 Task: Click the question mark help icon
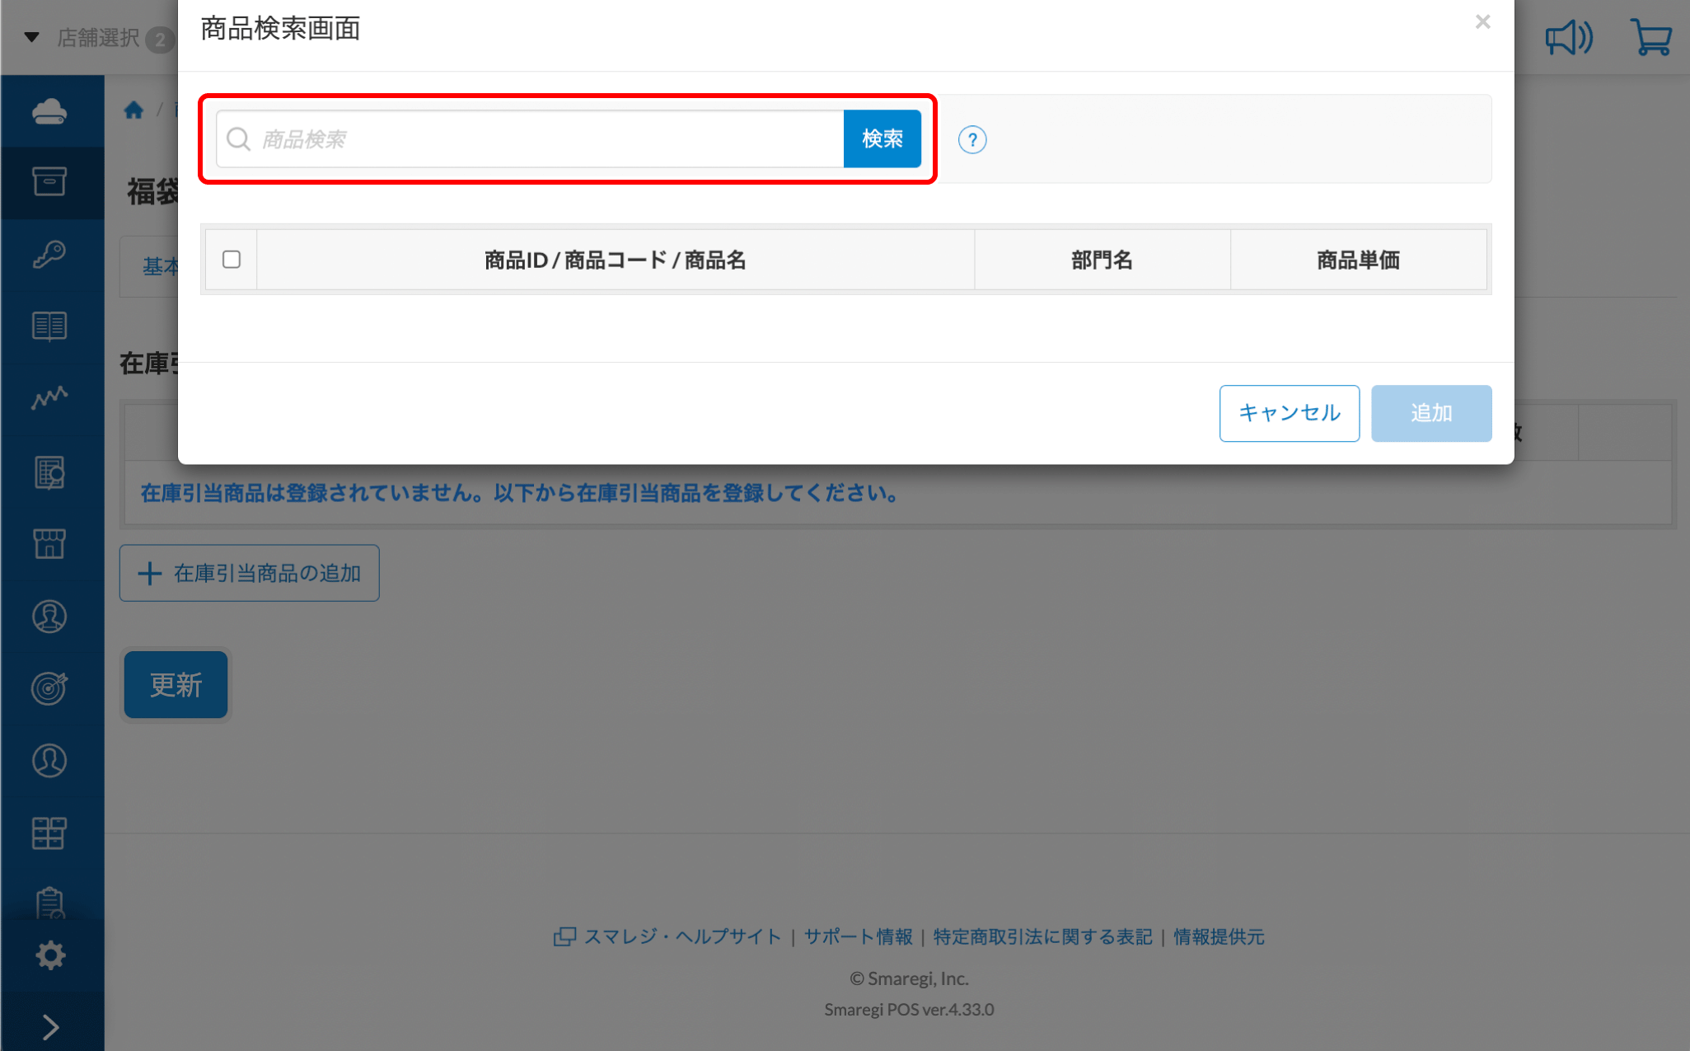972,139
